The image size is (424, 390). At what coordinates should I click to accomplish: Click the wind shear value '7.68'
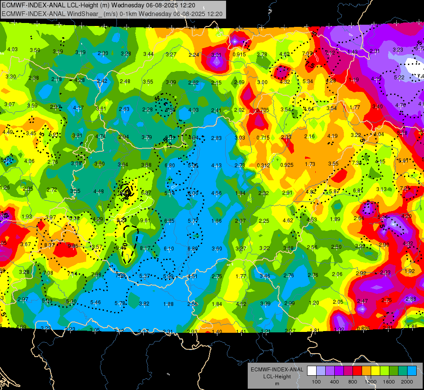tap(96, 274)
